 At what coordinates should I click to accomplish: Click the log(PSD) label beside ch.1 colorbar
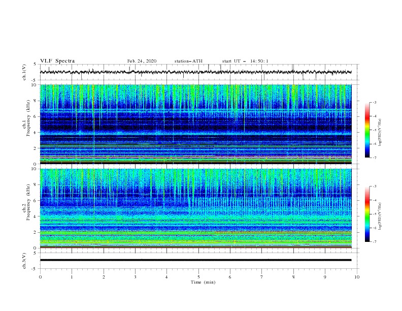click(x=380, y=133)
